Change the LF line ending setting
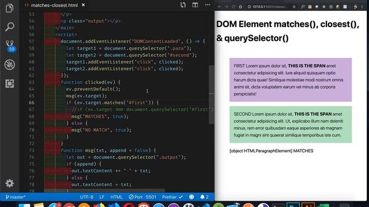The image size is (369, 207). [101, 197]
